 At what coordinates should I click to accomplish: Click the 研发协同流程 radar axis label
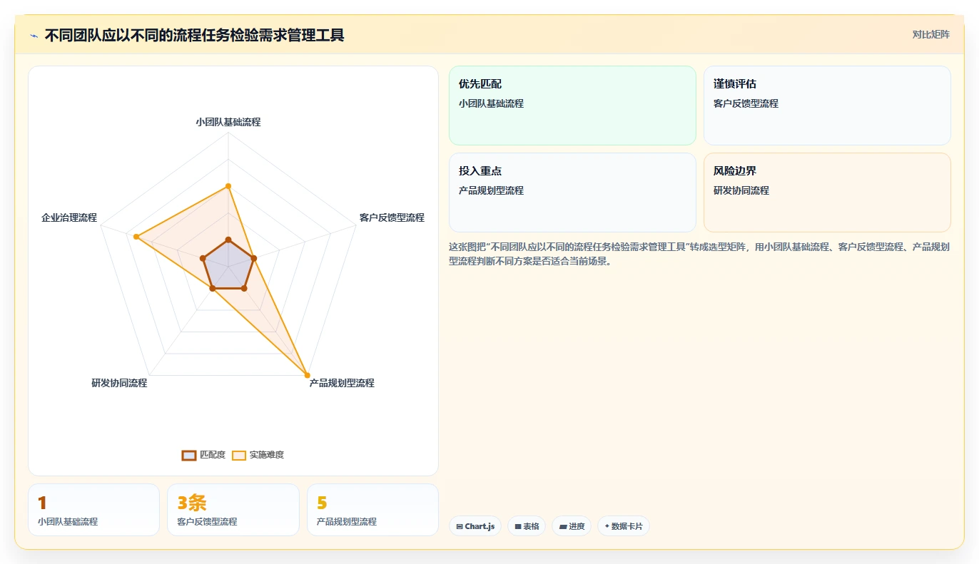point(119,383)
